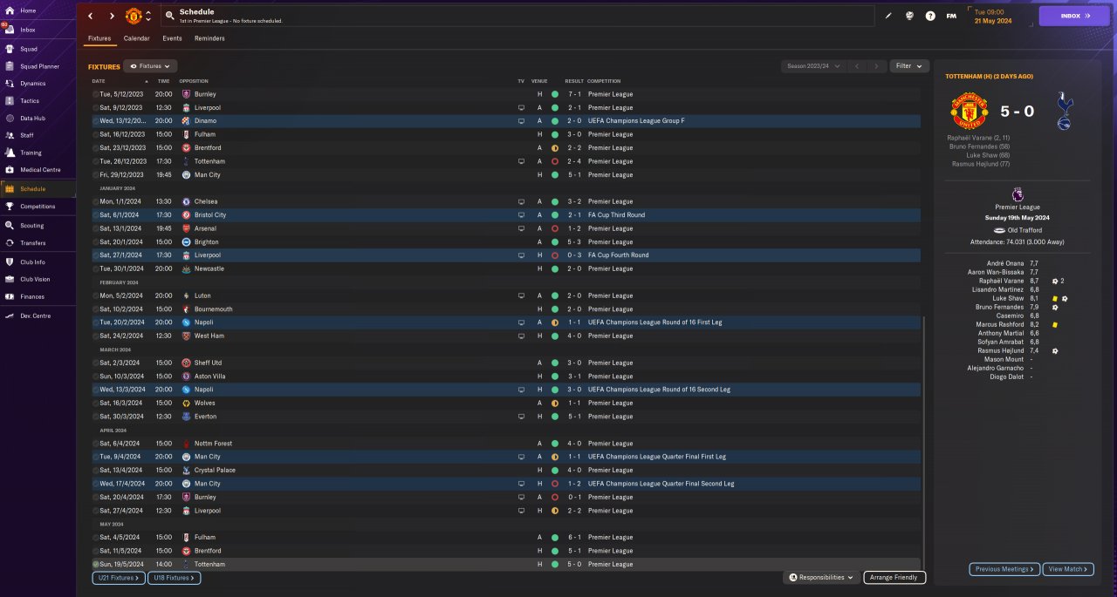Switch to the Events tab
Screen dimensions: 1117x597
[172, 38]
